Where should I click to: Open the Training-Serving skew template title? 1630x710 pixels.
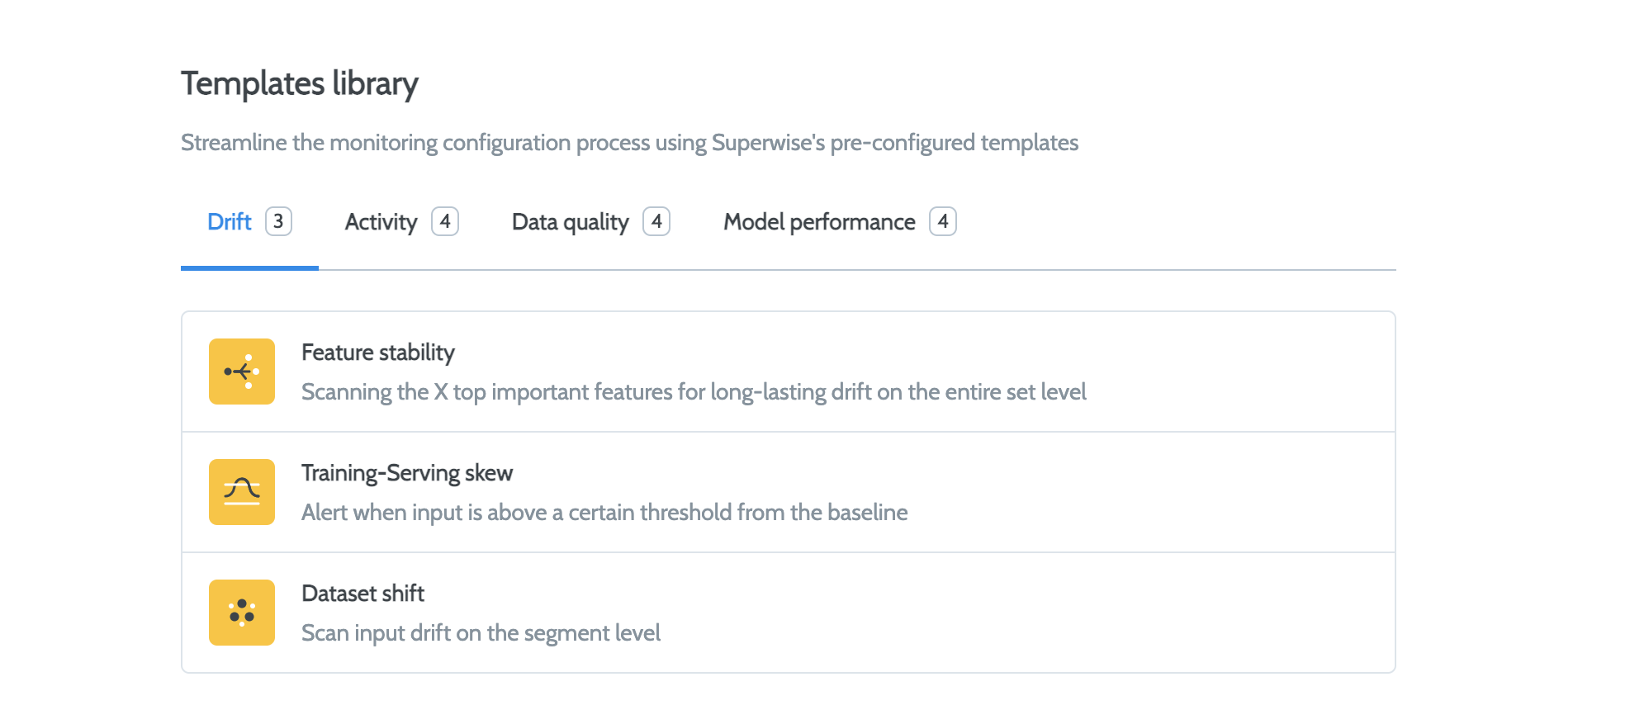(407, 473)
